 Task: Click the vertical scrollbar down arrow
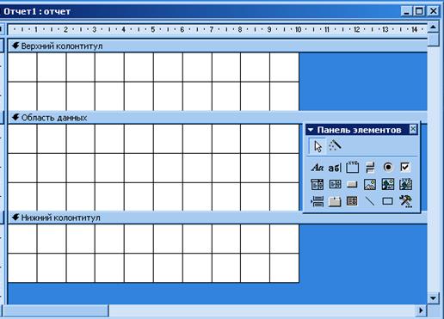[x=433, y=298]
